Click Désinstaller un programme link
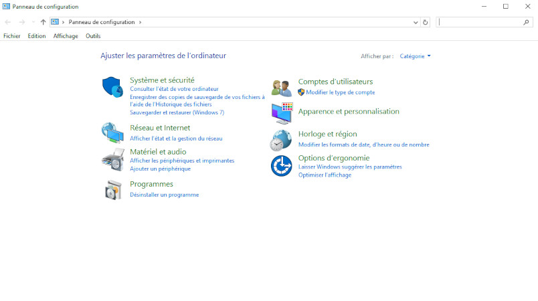Viewport: 538px width, 301px height. click(x=164, y=195)
